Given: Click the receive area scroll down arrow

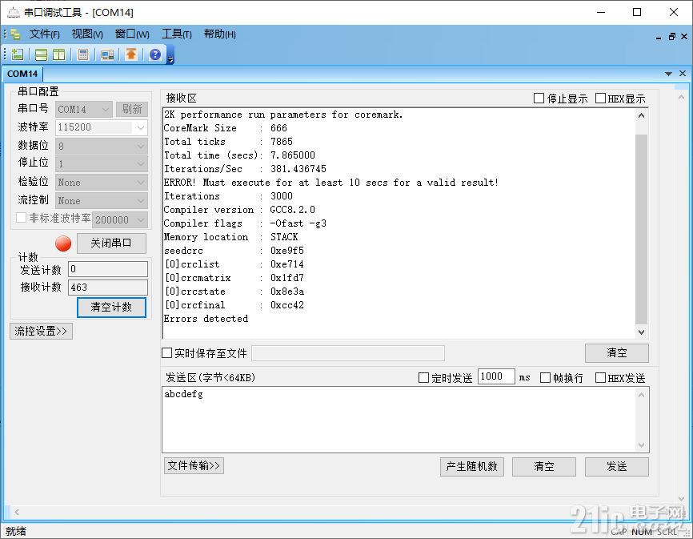Looking at the screenshot, I should coord(641,332).
